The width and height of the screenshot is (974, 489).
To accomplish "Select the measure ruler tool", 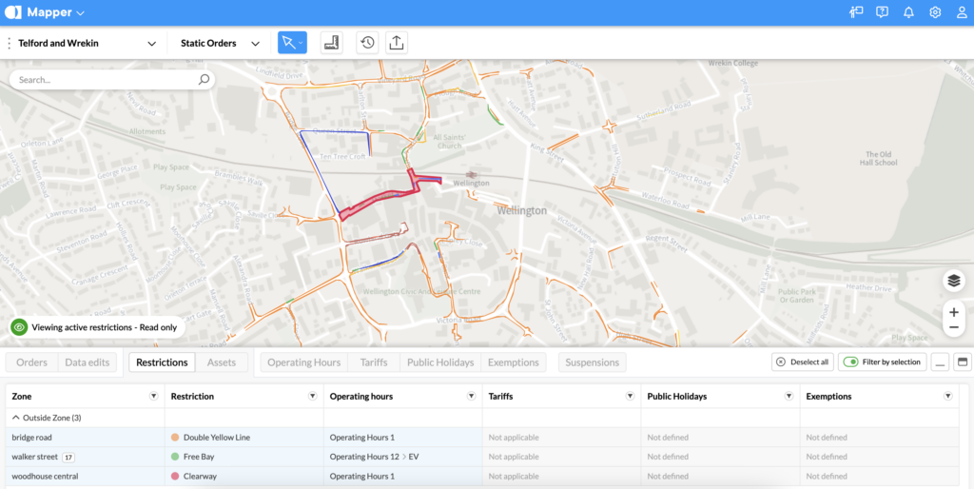I will pyautogui.click(x=331, y=43).
